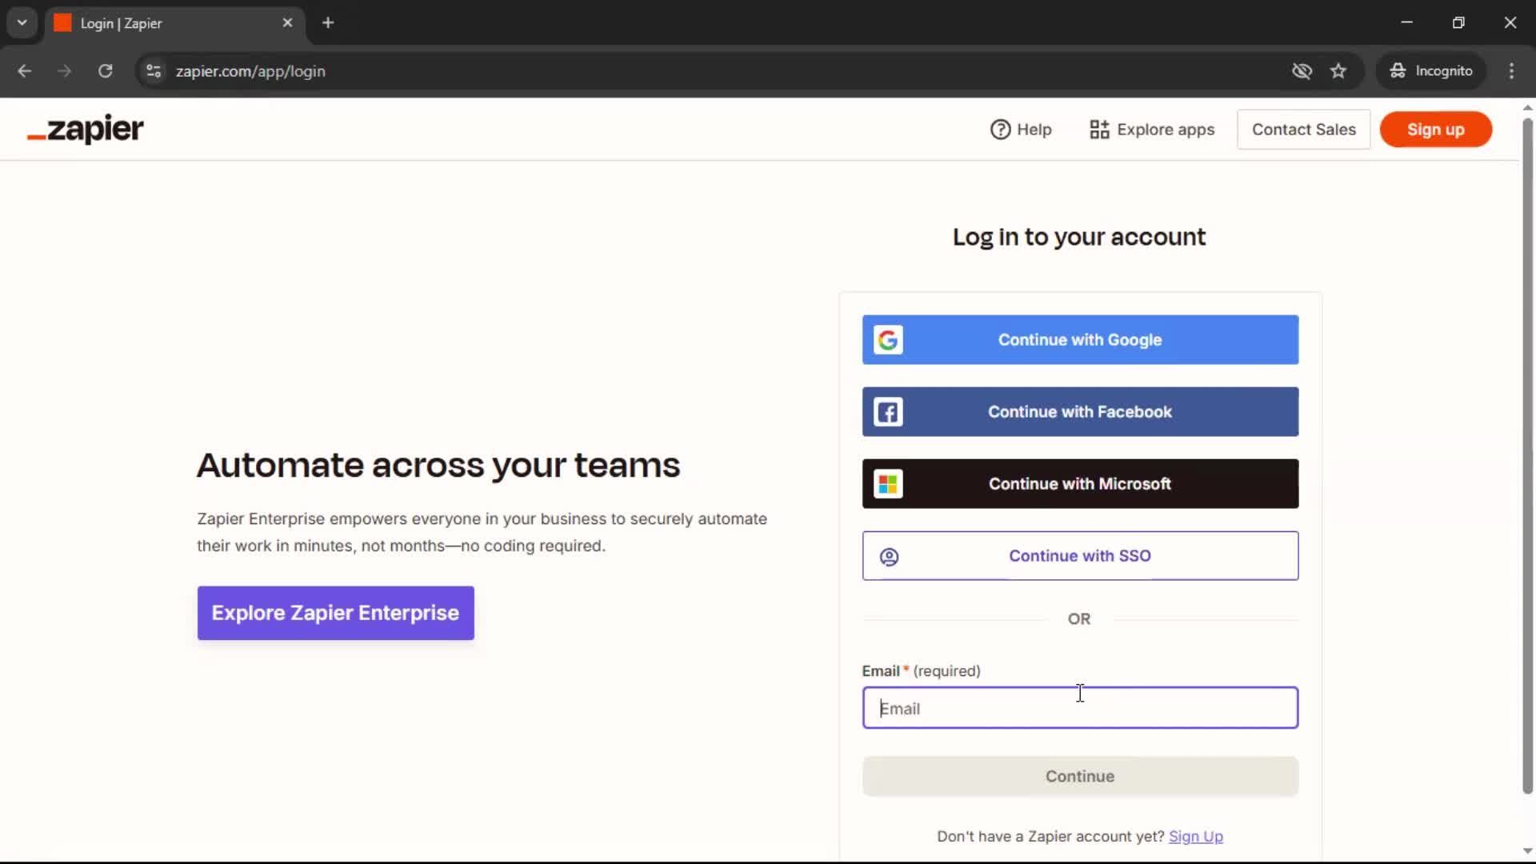Close the Login | Zapier tab

pyautogui.click(x=288, y=23)
